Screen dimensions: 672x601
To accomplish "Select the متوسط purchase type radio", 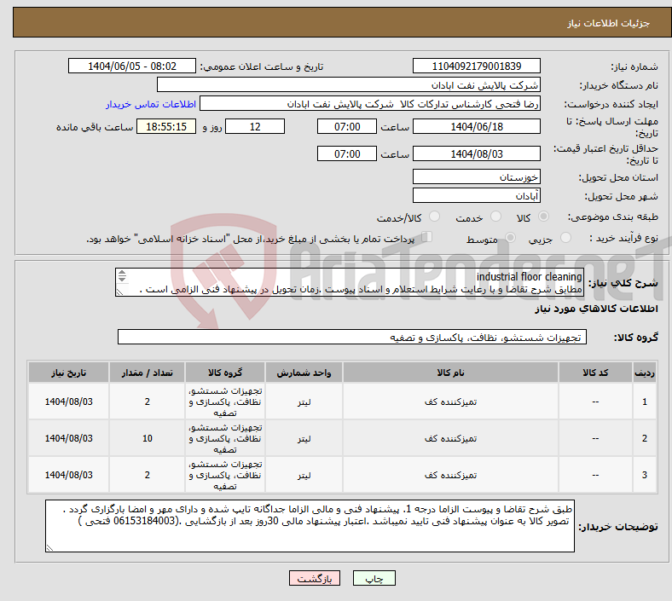I will (510, 238).
